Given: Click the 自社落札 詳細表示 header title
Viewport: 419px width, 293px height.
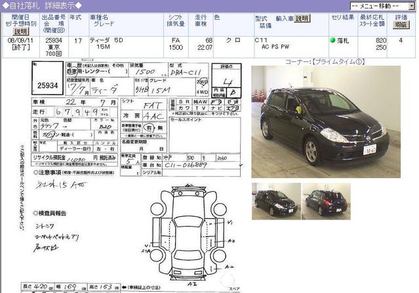Looking at the screenshot, I should pyautogui.click(x=42, y=5).
